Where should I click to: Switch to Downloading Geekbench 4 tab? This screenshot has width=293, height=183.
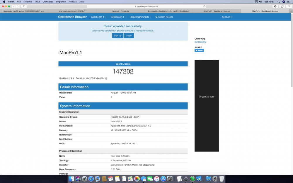(168, 11)
